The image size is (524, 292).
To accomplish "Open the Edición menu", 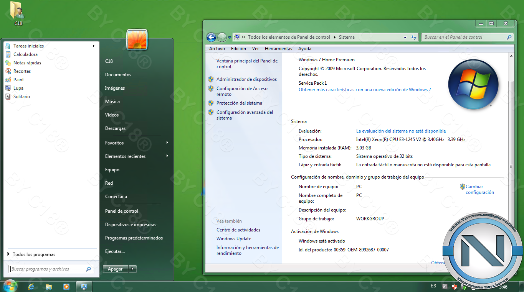I will (238, 49).
